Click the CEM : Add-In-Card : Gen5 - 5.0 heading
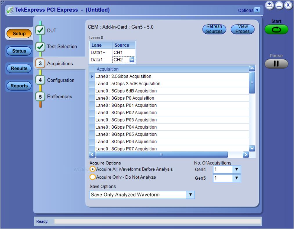The image size is (294, 229). coord(120,27)
